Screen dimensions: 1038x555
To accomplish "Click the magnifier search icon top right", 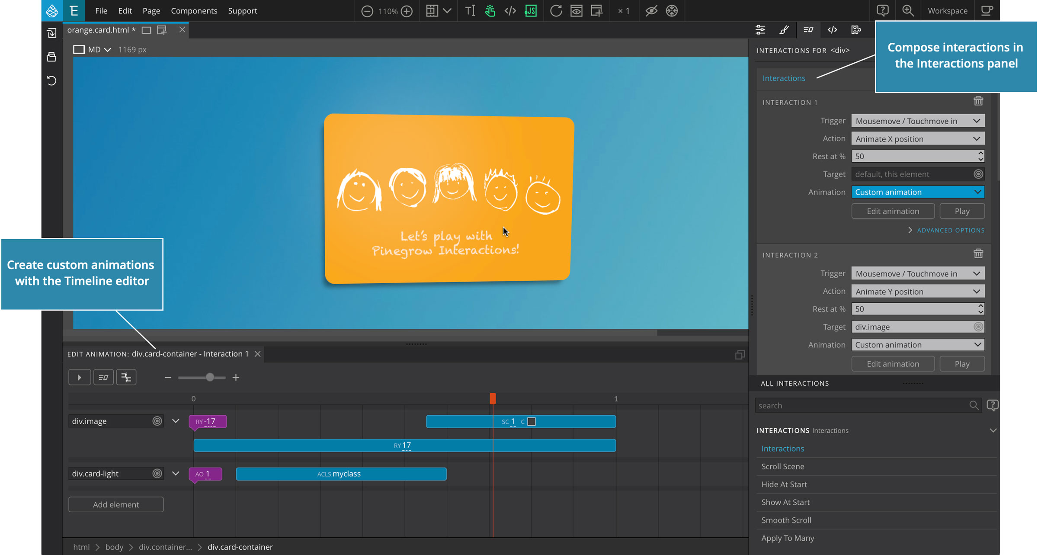I will click(x=908, y=10).
